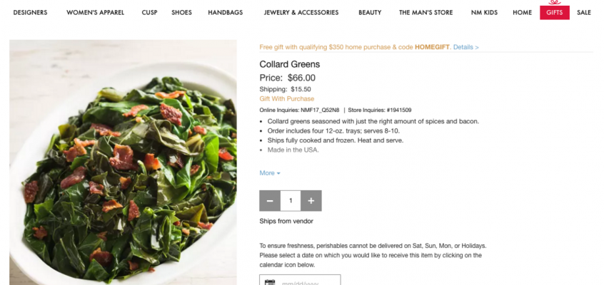
Task: Decrease quantity with the minus button
Action: 270,201
